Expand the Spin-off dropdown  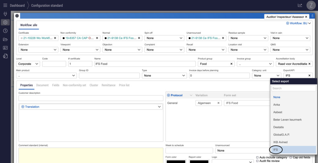pos(164,38)
